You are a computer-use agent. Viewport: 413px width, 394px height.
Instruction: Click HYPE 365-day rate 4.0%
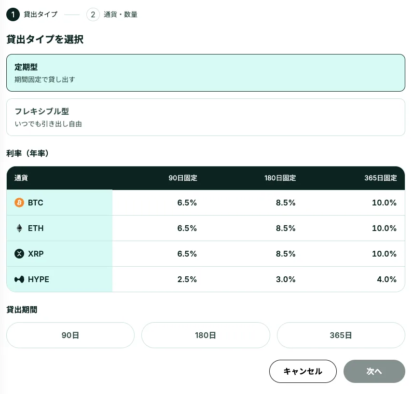386,279
